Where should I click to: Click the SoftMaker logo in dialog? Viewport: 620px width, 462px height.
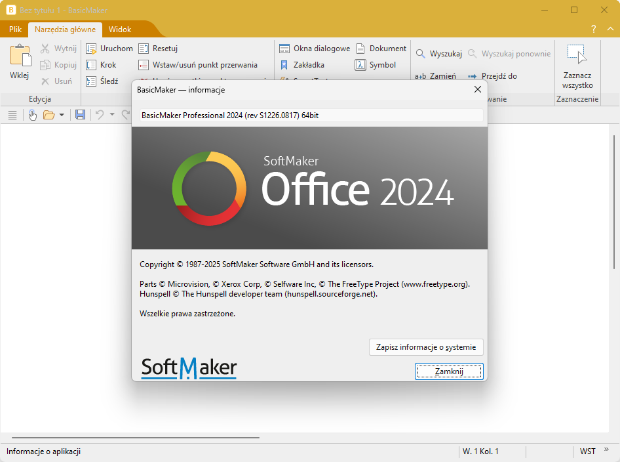click(189, 368)
